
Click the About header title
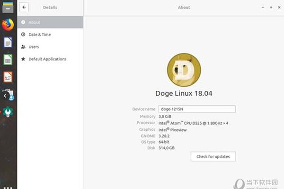pos(184,8)
